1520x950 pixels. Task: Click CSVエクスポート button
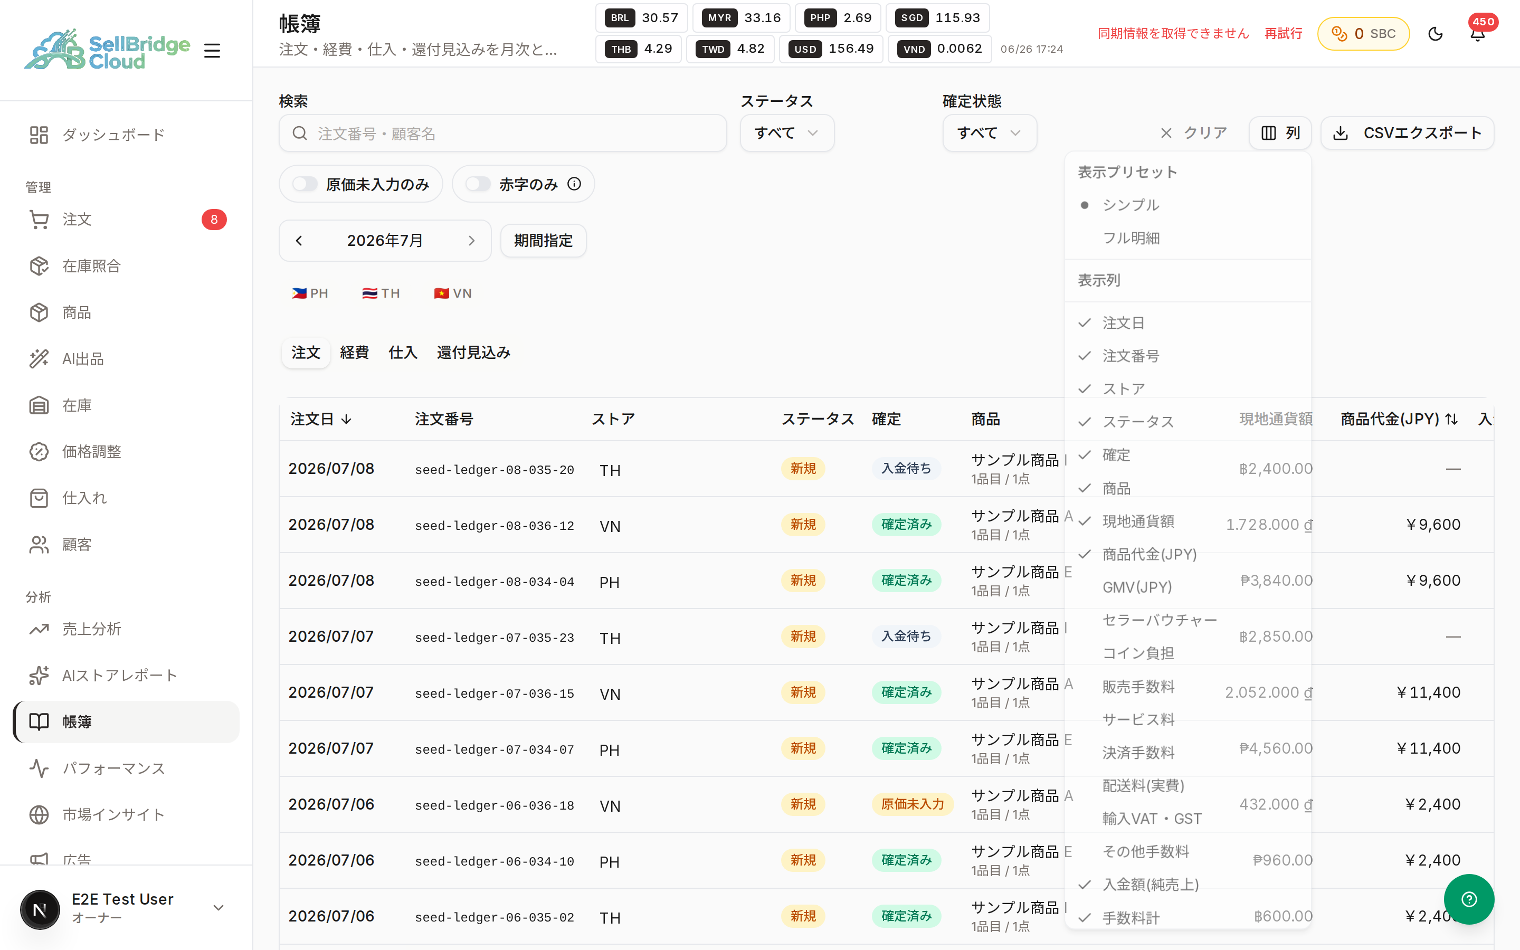pyautogui.click(x=1407, y=132)
